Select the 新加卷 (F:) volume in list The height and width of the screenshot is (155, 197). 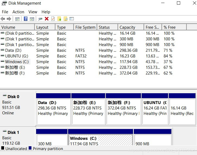tap(15, 73)
